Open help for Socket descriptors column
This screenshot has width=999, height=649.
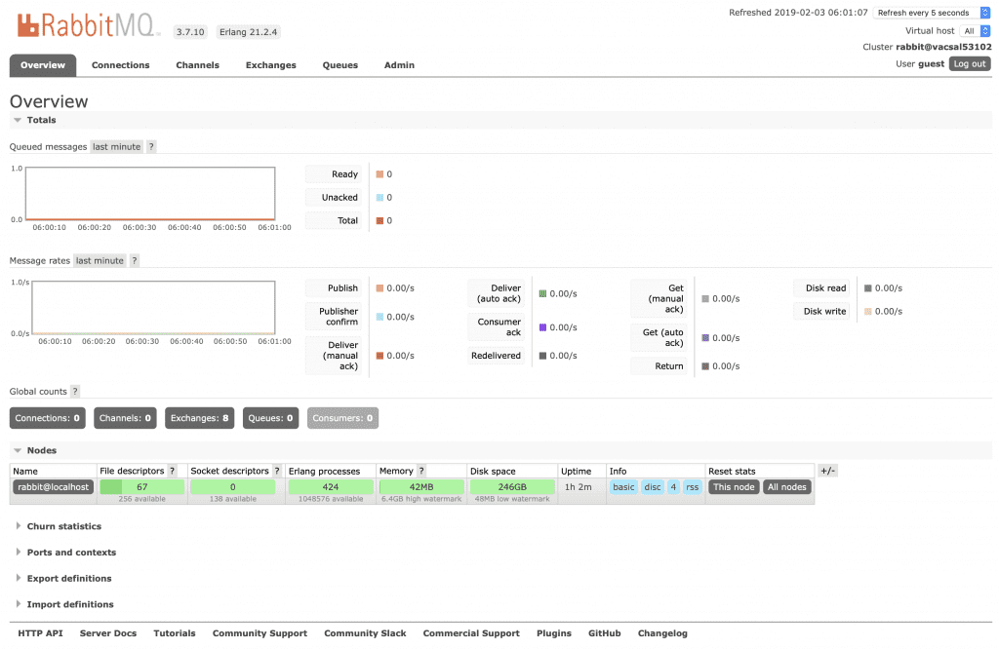[276, 472]
